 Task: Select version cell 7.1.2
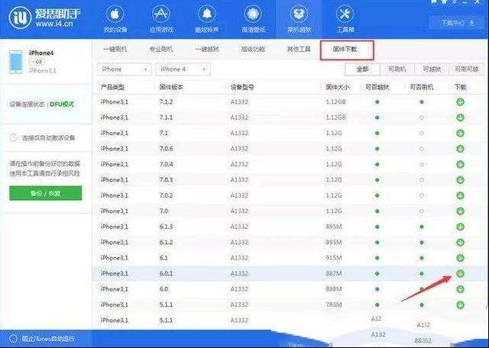pyautogui.click(x=166, y=101)
